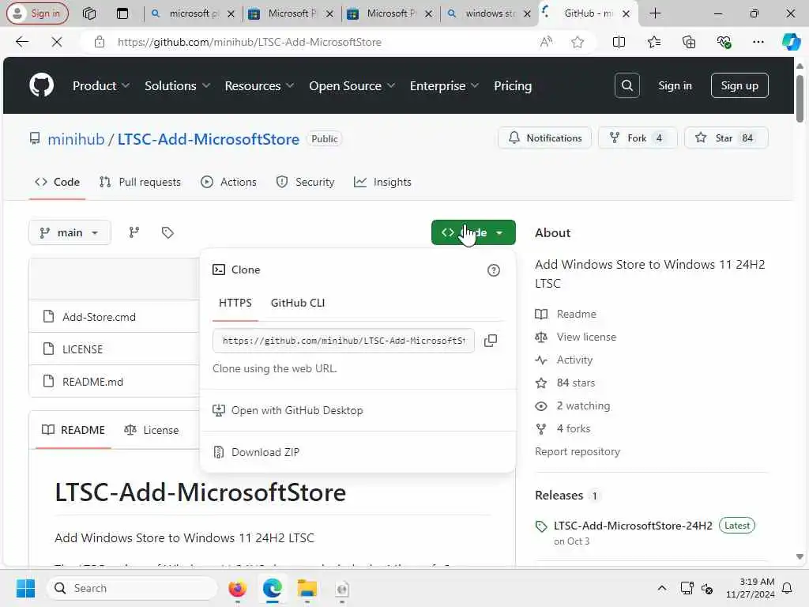Open the minihub owner link

pyautogui.click(x=76, y=139)
